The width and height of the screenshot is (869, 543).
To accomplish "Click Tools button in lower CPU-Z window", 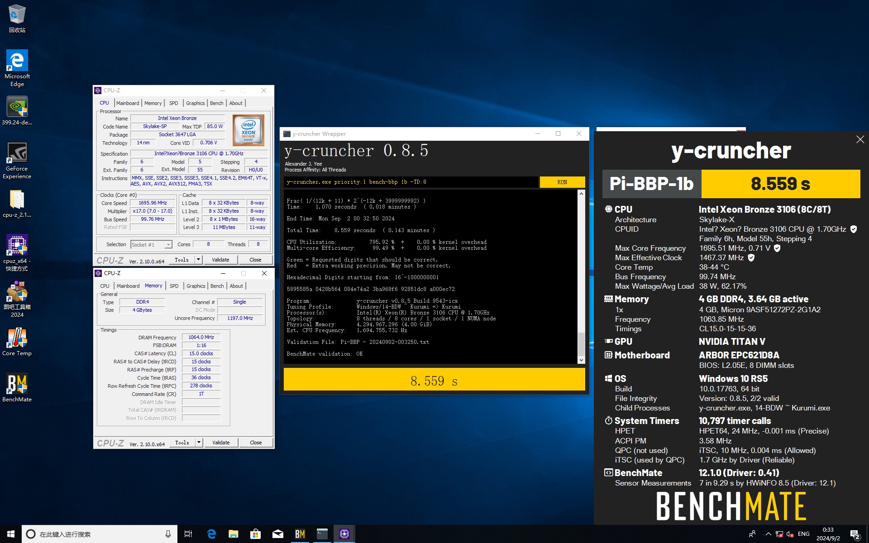I will click(182, 443).
